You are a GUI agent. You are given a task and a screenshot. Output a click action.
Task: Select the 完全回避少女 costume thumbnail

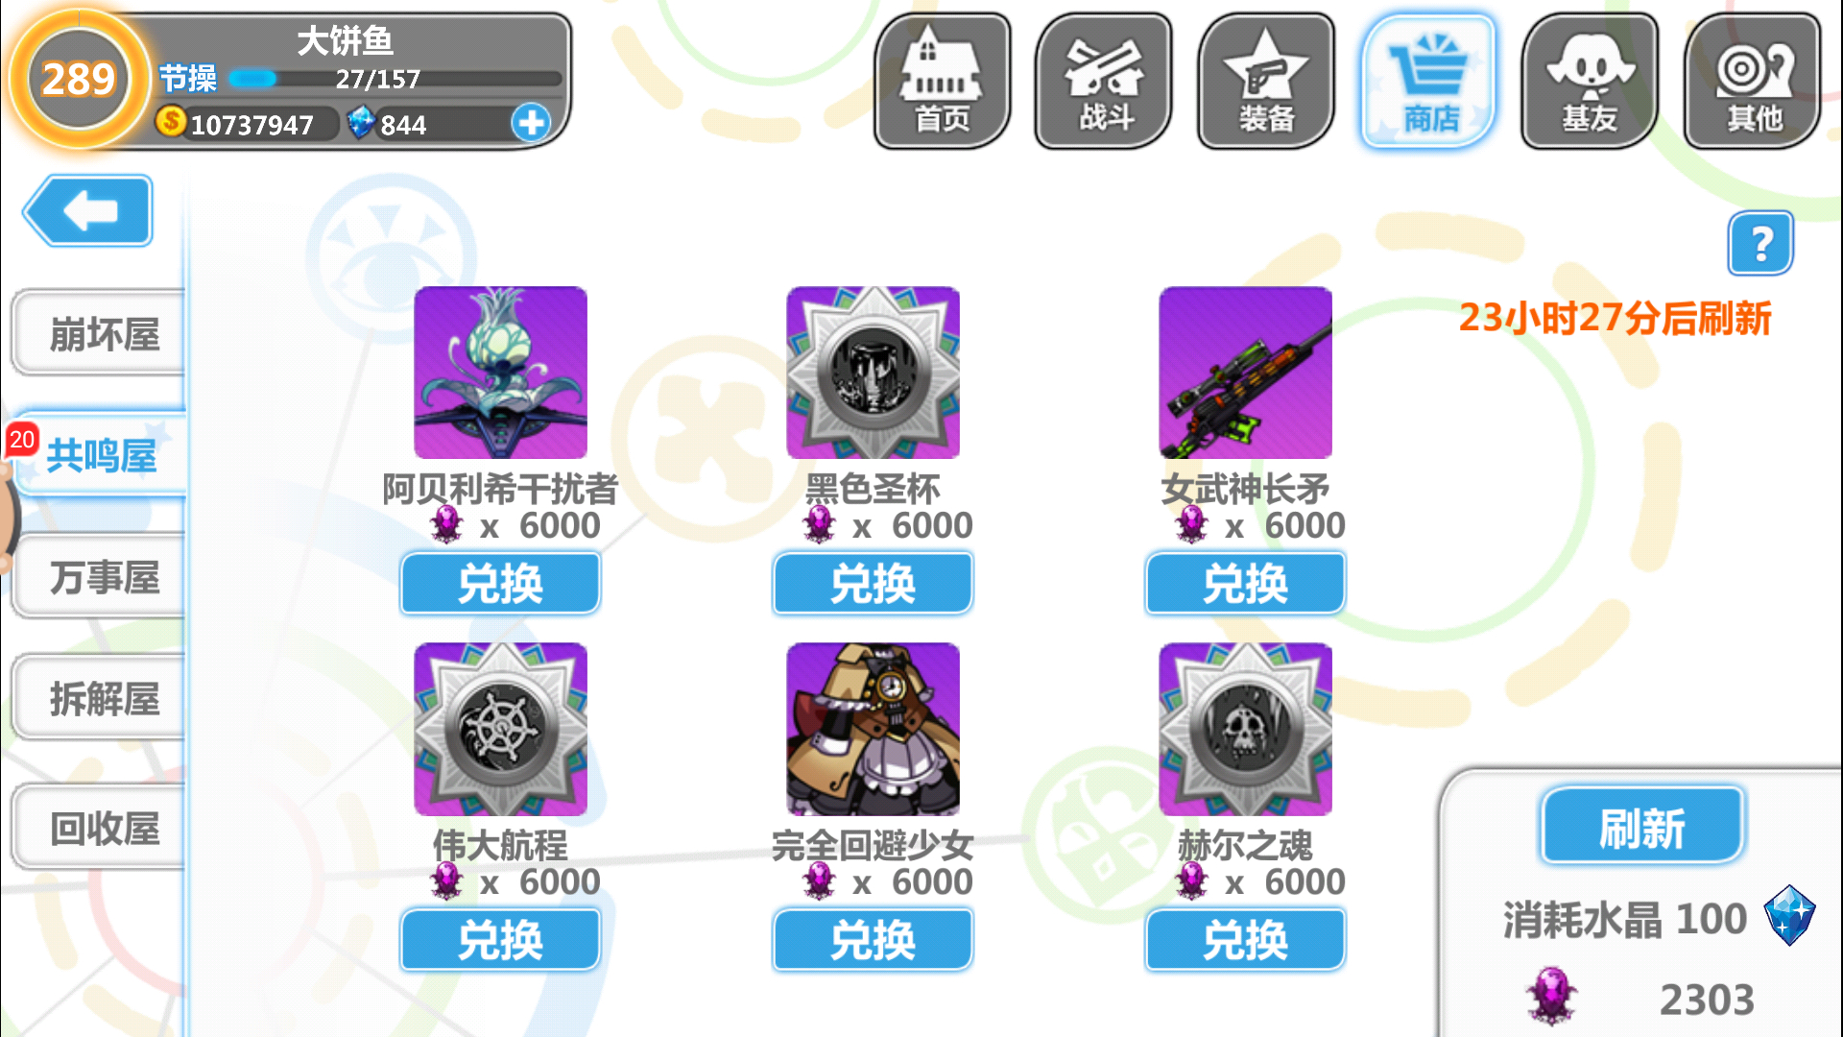point(873,729)
